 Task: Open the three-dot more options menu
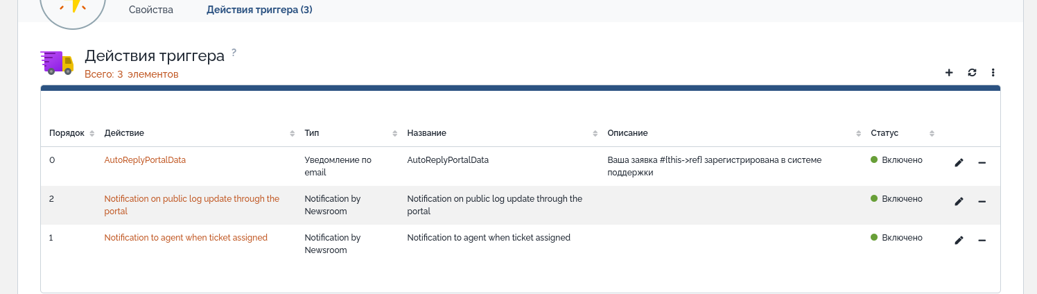point(993,72)
